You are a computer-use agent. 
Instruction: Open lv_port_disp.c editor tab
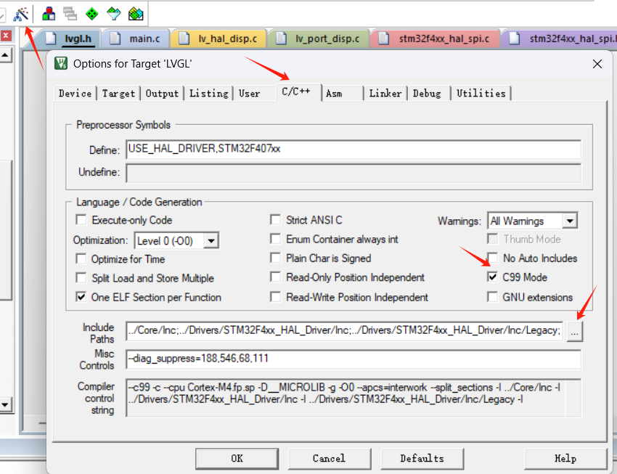coord(319,39)
